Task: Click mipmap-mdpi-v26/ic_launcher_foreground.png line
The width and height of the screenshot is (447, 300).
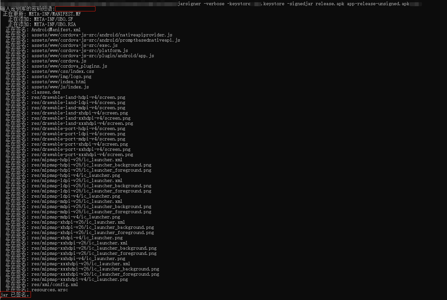Action: (x=78, y=212)
